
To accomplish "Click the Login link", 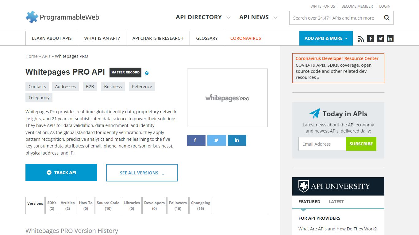I will click(385, 6).
